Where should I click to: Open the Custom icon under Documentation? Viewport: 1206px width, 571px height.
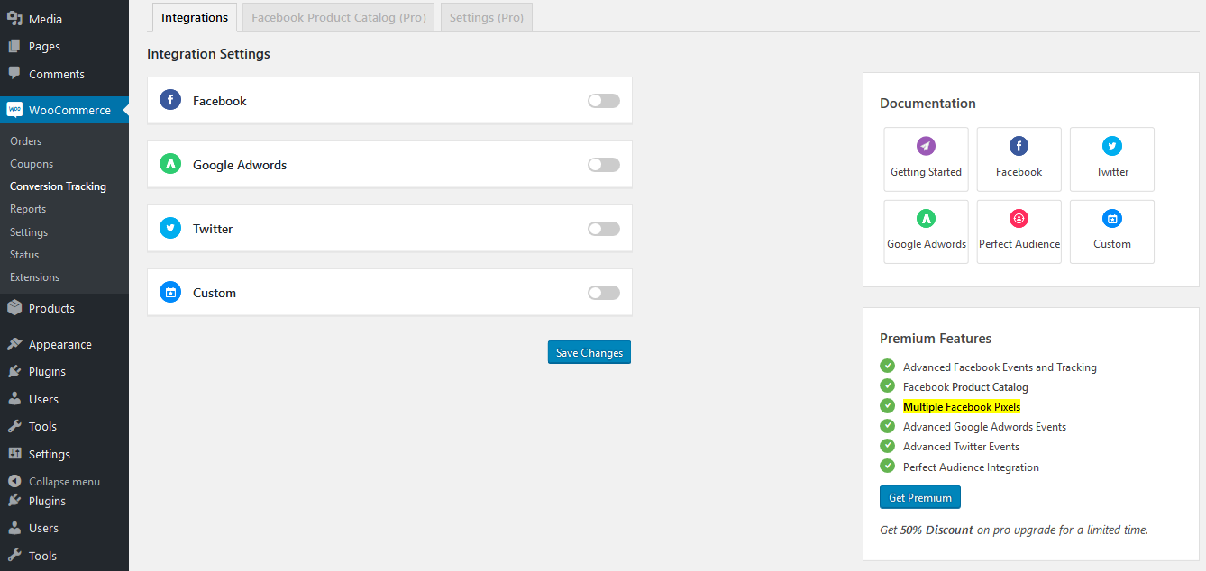[1111, 218]
